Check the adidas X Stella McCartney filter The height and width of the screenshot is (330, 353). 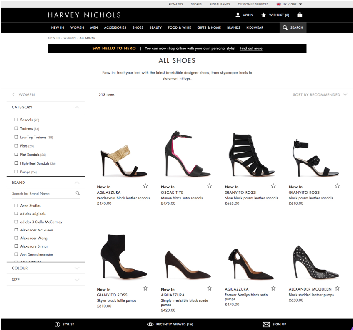coord(16,222)
